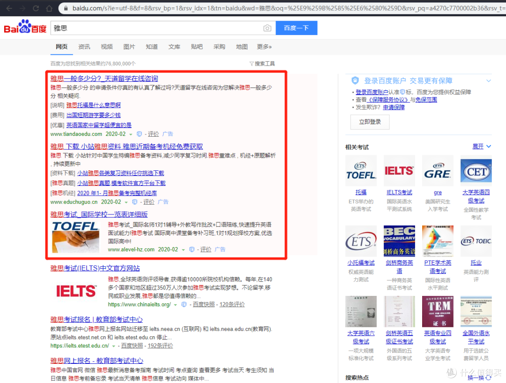Click shield icon beside 登录百度账户
Viewport: 506px width, 383px height.
pyautogui.click(x=355, y=80)
